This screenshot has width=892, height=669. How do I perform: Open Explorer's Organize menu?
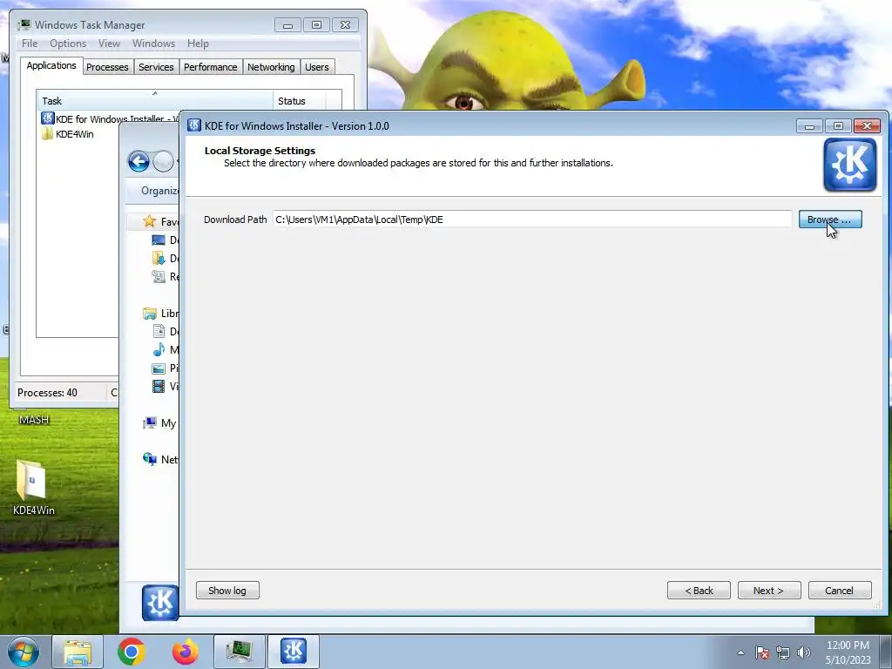(x=159, y=191)
